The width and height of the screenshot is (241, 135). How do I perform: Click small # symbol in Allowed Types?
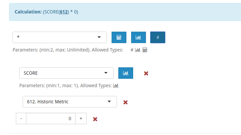click(x=132, y=50)
